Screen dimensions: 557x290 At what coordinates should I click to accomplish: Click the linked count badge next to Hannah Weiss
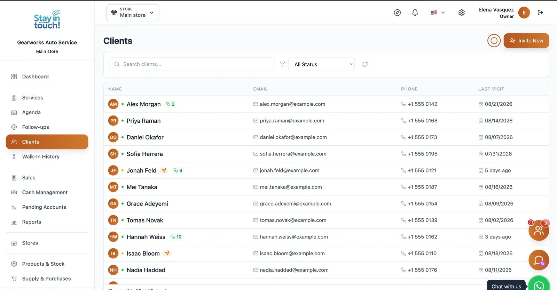176,237
